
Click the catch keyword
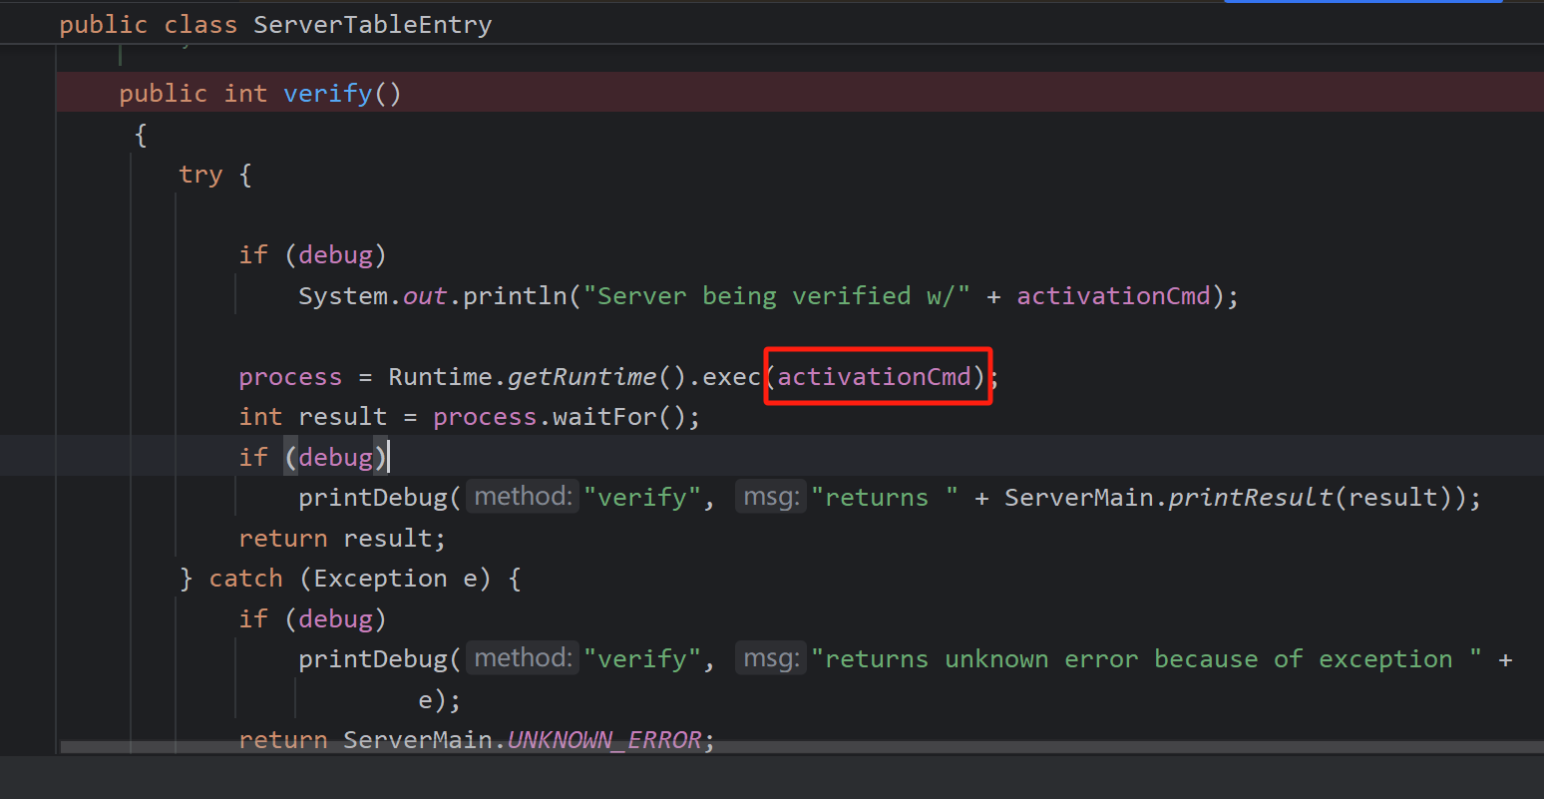click(245, 579)
